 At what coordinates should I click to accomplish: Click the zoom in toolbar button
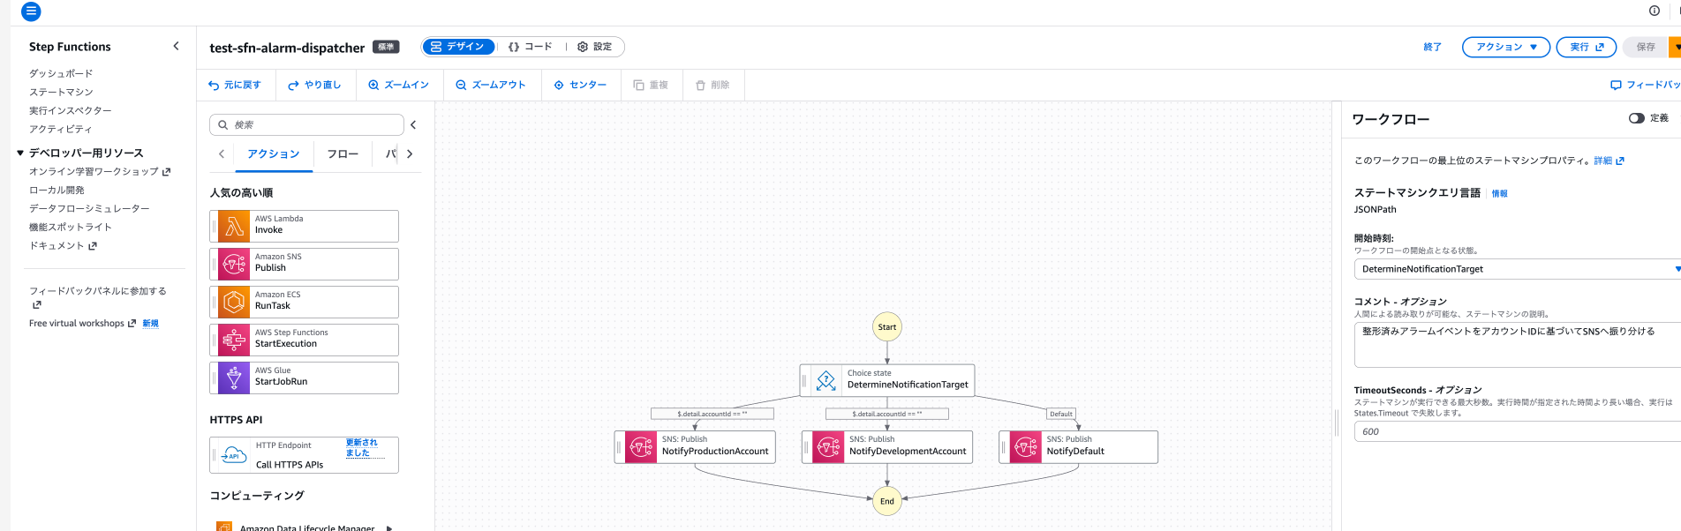pyautogui.click(x=398, y=86)
